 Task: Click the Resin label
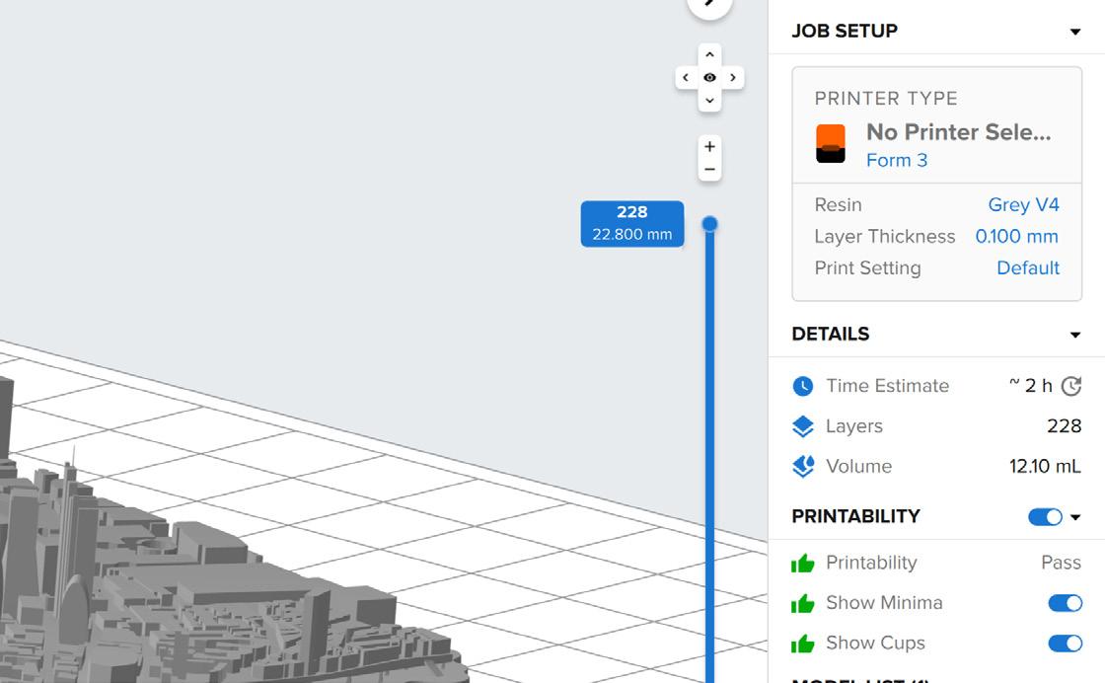click(838, 204)
